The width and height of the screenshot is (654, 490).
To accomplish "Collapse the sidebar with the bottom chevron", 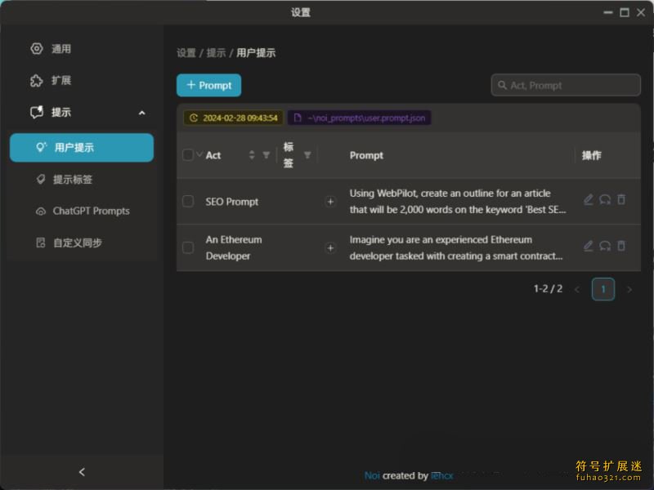I will coord(82,472).
